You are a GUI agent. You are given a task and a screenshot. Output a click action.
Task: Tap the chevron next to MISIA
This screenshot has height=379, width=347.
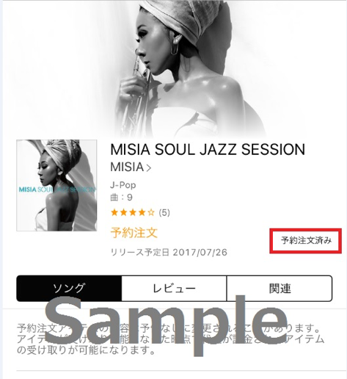click(x=149, y=168)
